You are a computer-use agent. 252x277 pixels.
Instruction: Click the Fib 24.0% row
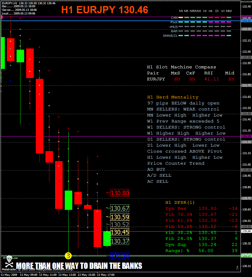[x=201, y=238]
